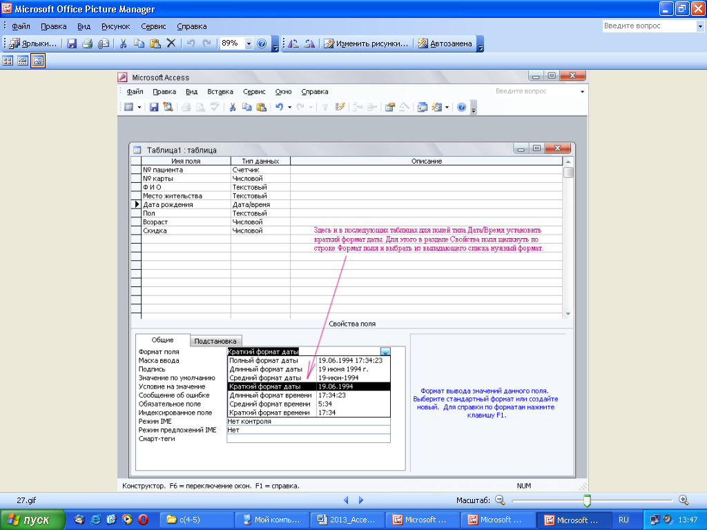This screenshot has height=530, width=707.
Task: Go to the previous picture arrow
Action: pyautogui.click(x=346, y=500)
